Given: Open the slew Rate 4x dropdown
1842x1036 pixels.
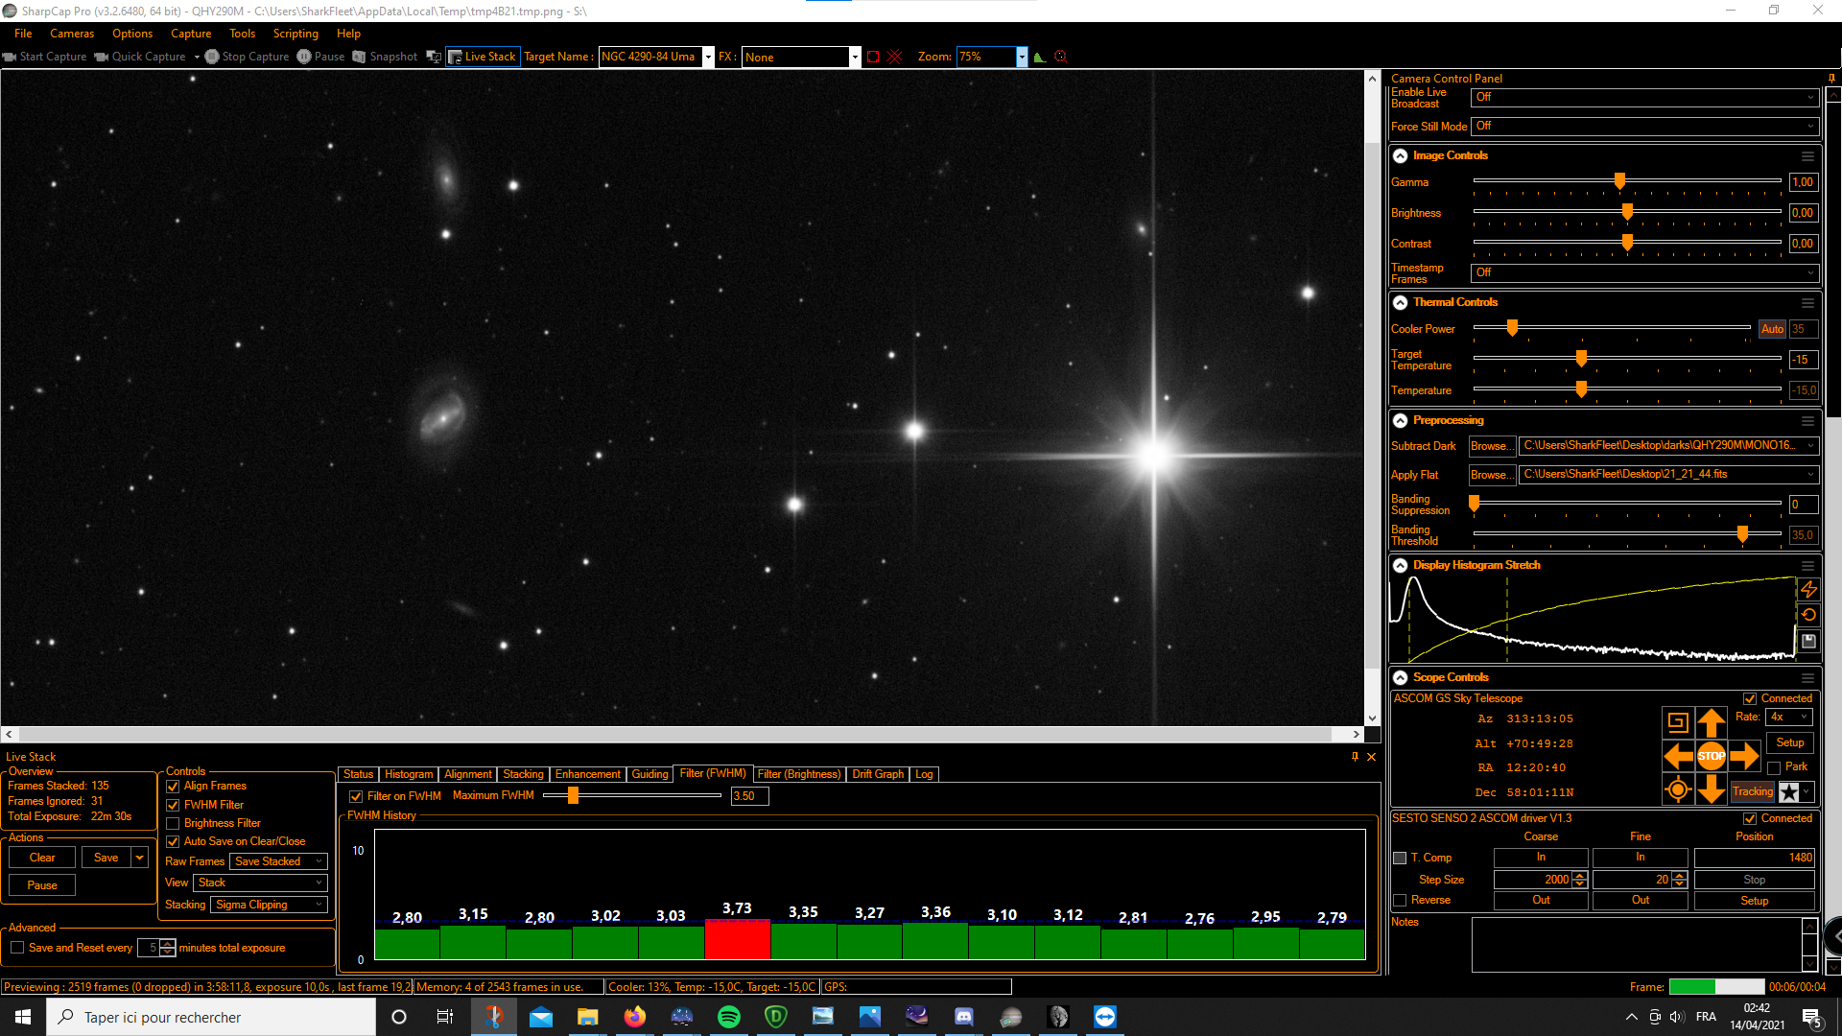Looking at the screenshot, I should [1789, 717].
